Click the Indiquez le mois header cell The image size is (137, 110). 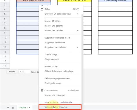click(34, 1)
